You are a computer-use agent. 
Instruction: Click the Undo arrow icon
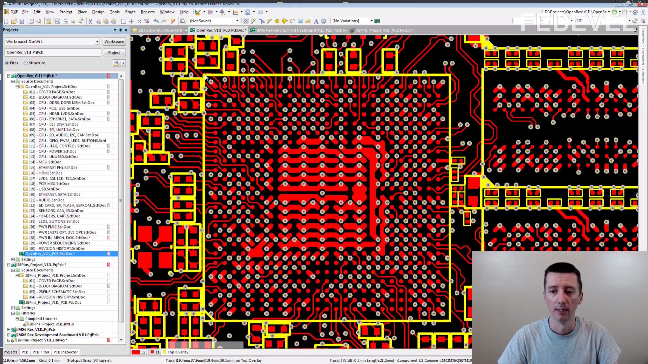pos(156,21)
